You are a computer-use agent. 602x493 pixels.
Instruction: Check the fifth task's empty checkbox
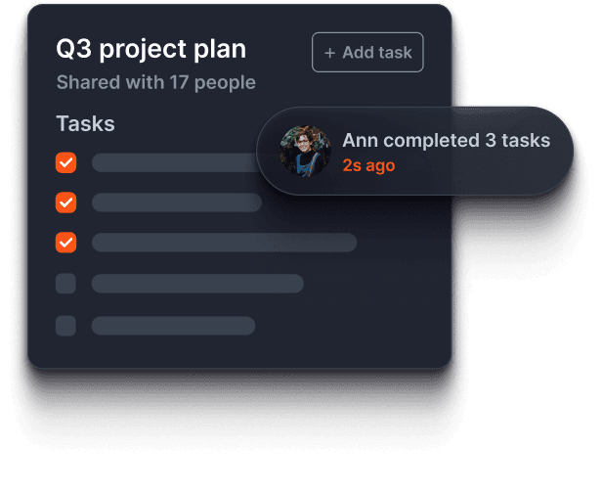pos(65,326)
